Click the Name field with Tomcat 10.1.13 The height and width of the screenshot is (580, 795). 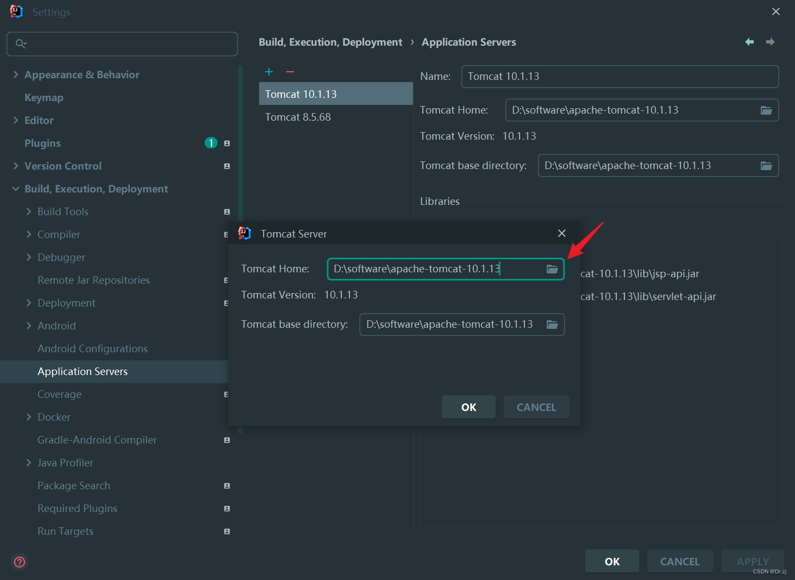pos(620,77)
